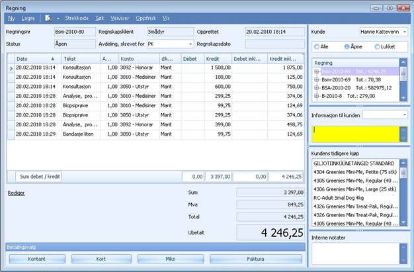This screenshot has width=414, height=272.
Task: Click the Konto column header
Action: tap(139, 59)
